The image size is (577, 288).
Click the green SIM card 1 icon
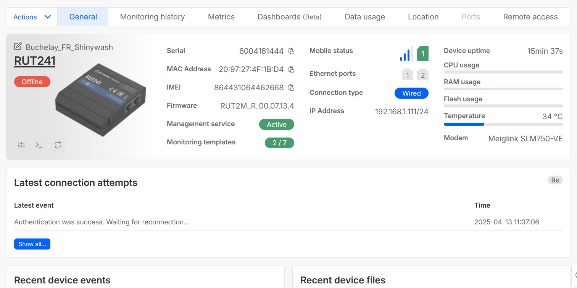[423, 53]
